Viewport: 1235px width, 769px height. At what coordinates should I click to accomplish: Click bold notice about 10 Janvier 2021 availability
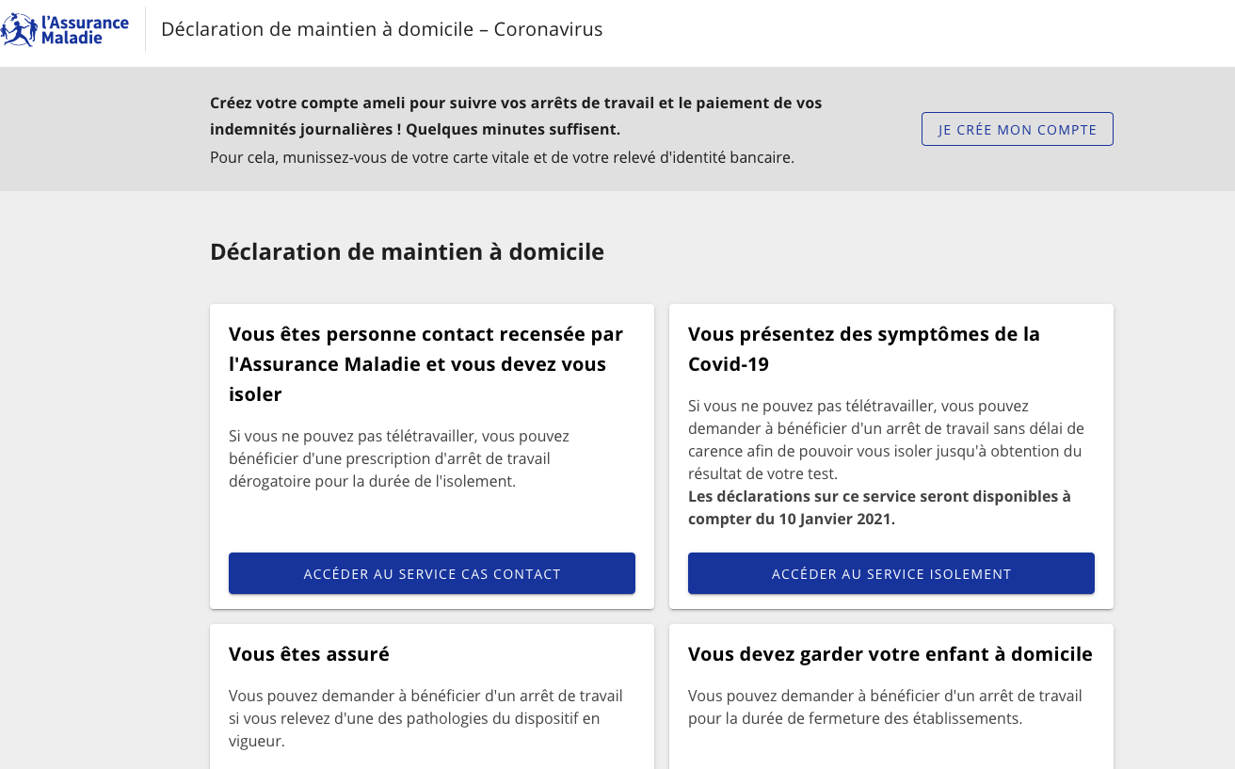point(878,507)
